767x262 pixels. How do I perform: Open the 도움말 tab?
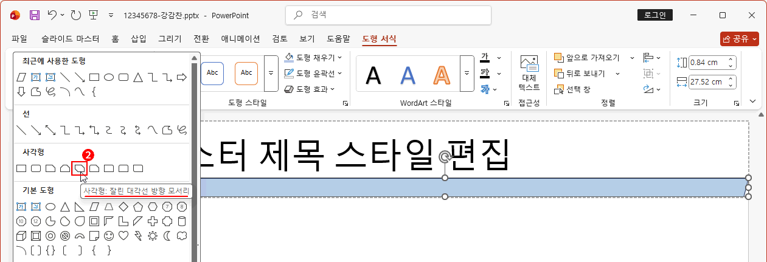[338, 39]
